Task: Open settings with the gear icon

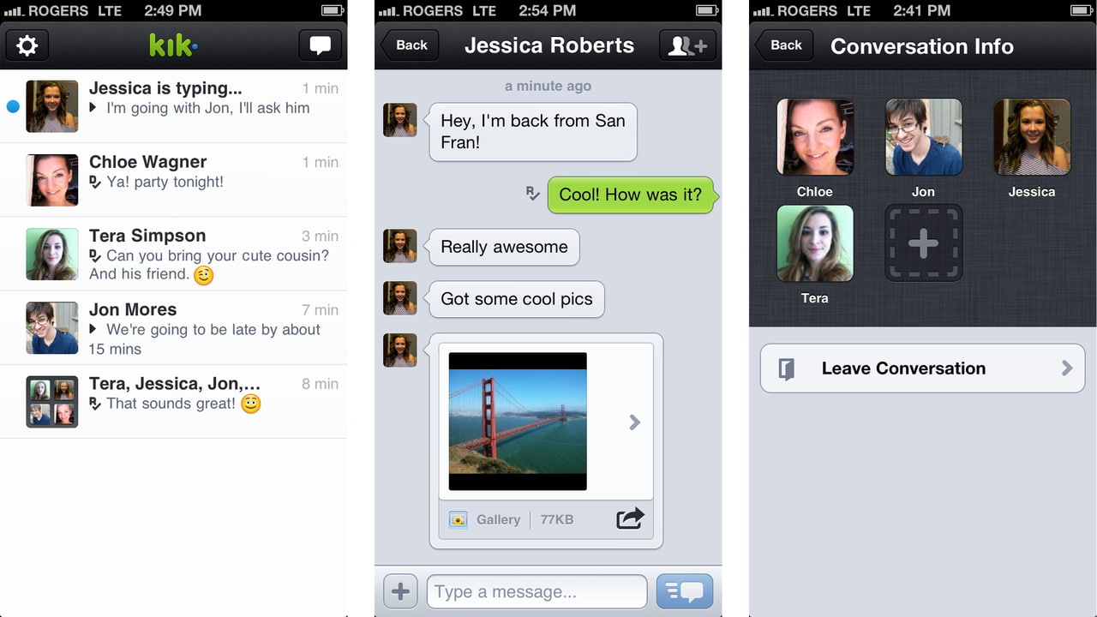Action: 27,45
